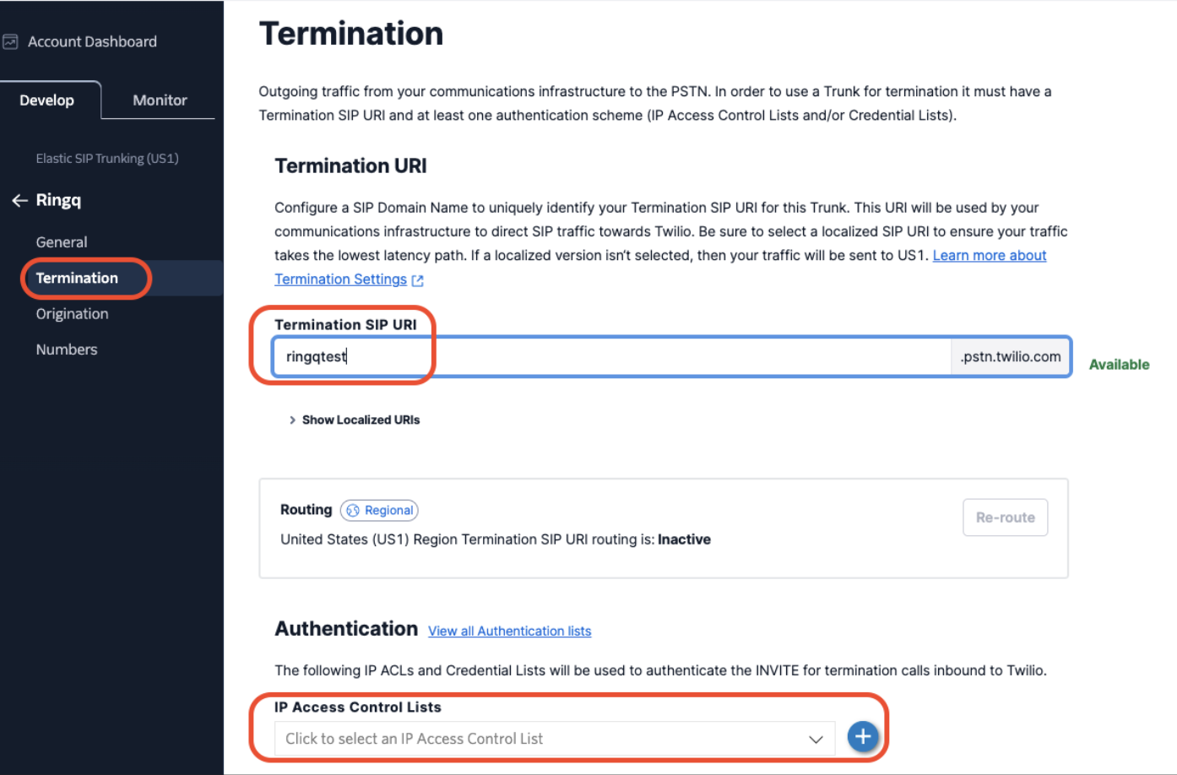Click the chevron in the IP ACL selector
1177x775 pixels.
(816, 738)
